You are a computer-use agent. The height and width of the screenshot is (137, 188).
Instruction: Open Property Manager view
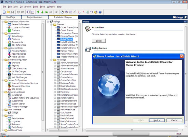pyautogui.click(x=19, y=107)
